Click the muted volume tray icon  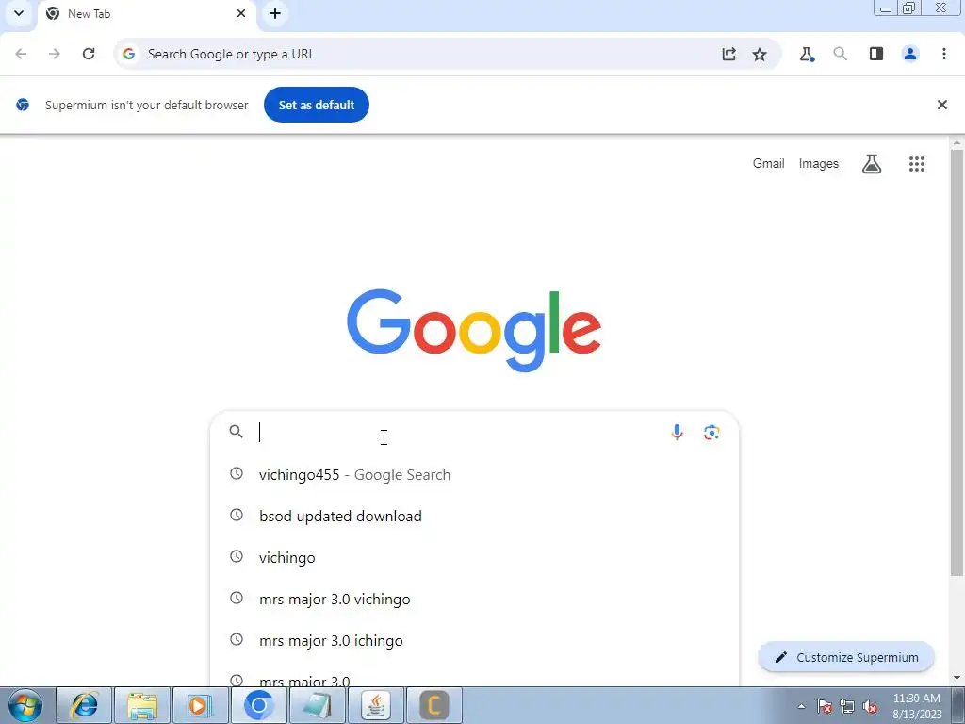[x=870, y=706]
